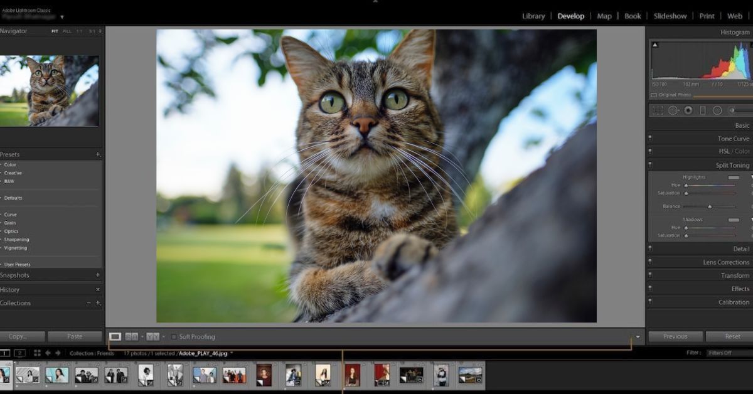Switch to Loupe view icon in toolbar
Screen dimensions: 753x394
pos(115,337)
